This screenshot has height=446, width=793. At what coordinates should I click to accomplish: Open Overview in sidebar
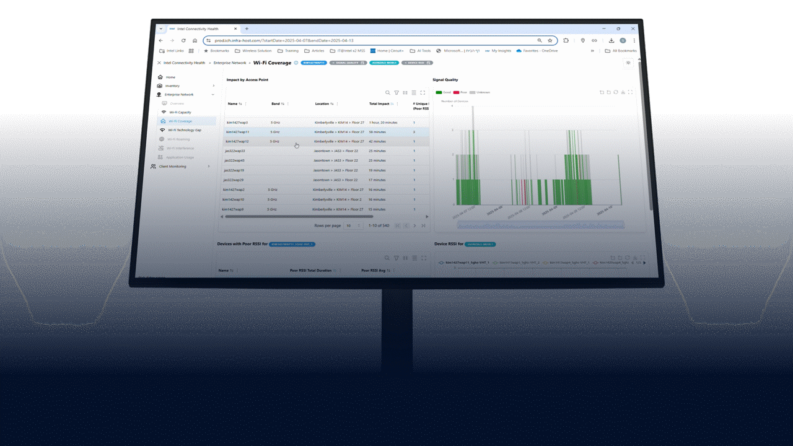pos(177,103)
